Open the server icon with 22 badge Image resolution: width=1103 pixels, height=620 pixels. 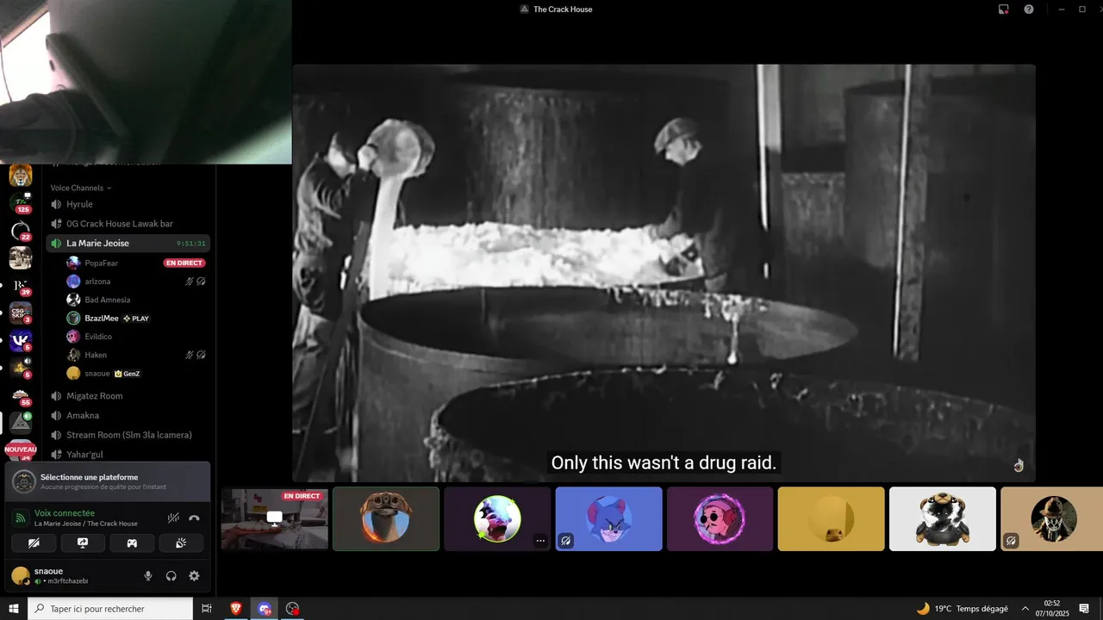(21, 230)
